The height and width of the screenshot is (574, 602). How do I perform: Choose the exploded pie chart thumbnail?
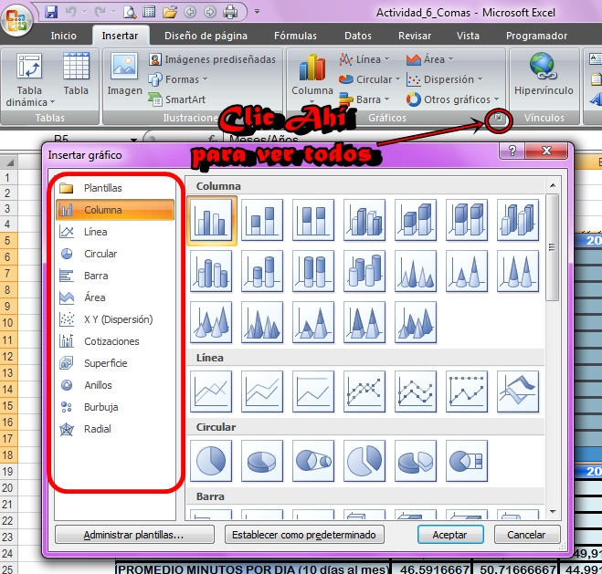pos(364,461)
